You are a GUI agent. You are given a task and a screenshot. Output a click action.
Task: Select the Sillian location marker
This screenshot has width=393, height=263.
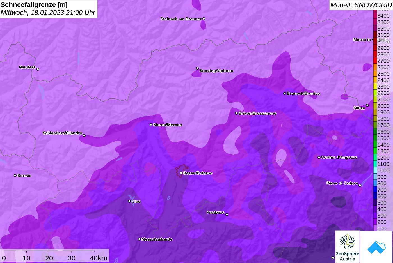pyautogui.click(x=367, y=105)
